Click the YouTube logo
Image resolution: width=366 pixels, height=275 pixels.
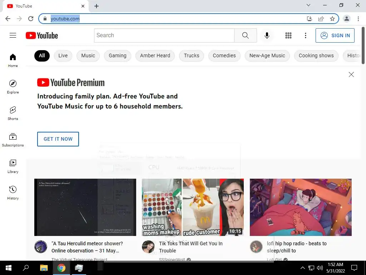(42, 35)
